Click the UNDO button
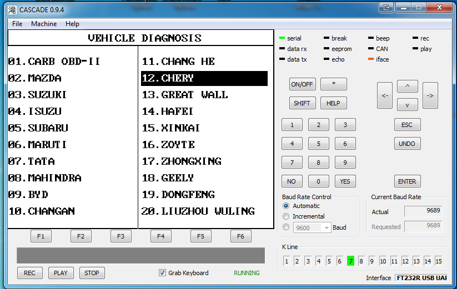457x289 pixels. 407,144
